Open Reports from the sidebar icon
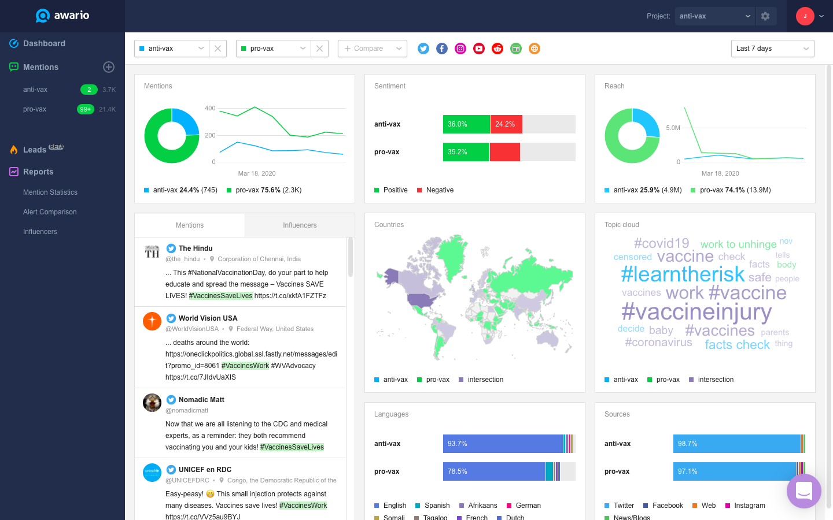Image resolution: width=833 pixels, height=520 pixels. 13,172
